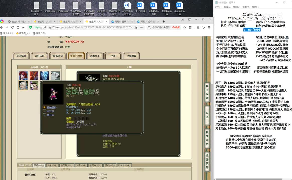Close the 鉴宝广场 browser tab

click(x=29, y=22)
